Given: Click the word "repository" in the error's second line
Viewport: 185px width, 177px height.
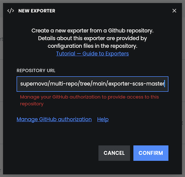Looking at the screenshot, I should (32, 104).
